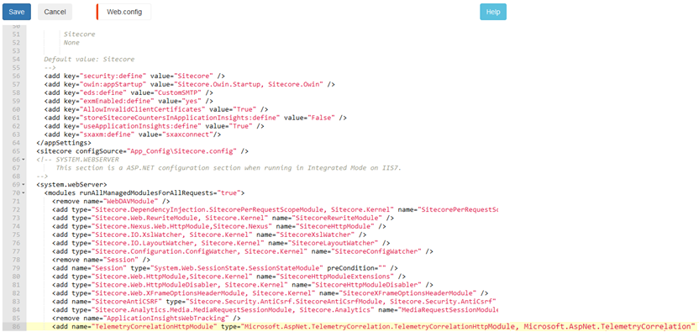The height and width of the screenshot is (332, 699).
Task: Click the SitecoreConfigWatcher name value
Action: (376, 251)
